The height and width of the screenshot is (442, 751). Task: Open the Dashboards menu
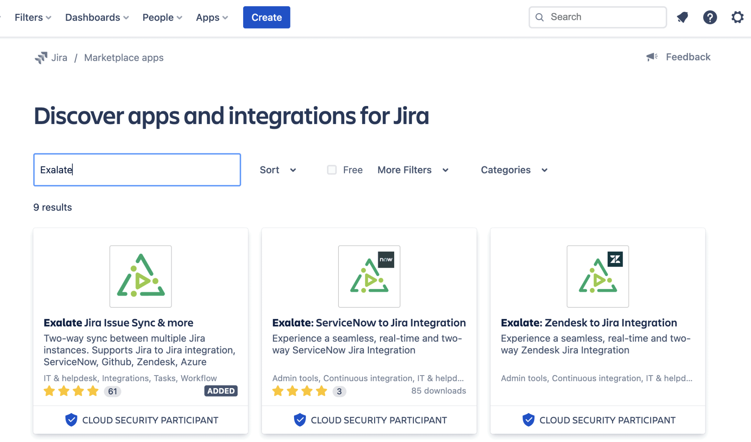(x=97, y=17)
